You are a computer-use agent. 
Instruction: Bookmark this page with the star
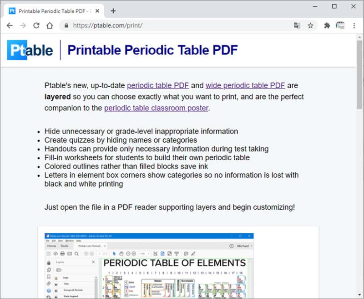(x=310, y=25)
